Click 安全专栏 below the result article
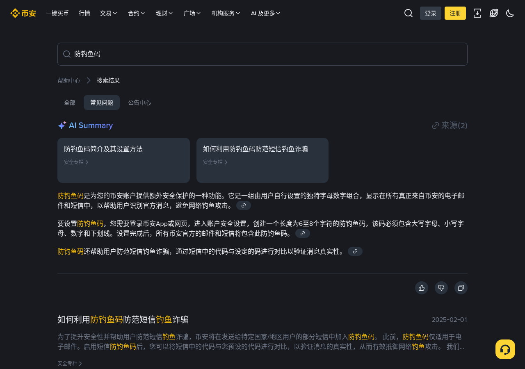525x369 pixels. coord(70,363)
